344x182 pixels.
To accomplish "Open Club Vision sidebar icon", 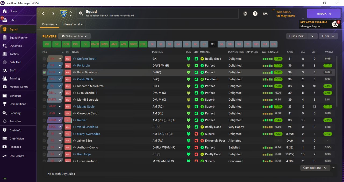I will tap(5, 139).
